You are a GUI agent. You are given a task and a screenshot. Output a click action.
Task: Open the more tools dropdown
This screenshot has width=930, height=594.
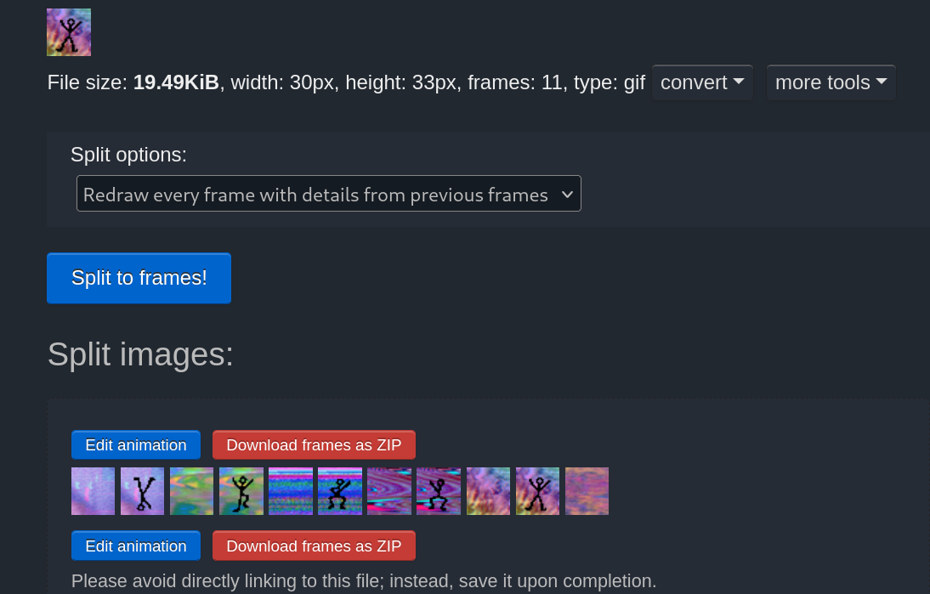coord(831,82)
